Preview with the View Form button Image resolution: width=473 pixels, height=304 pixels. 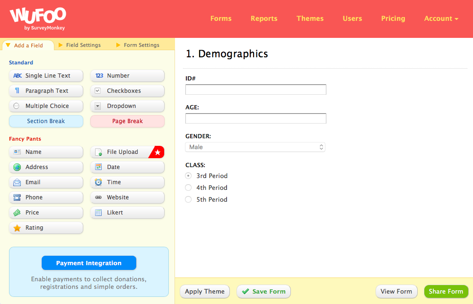[396, 291]
